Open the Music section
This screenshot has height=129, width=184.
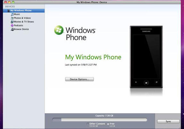click(17, 14)
